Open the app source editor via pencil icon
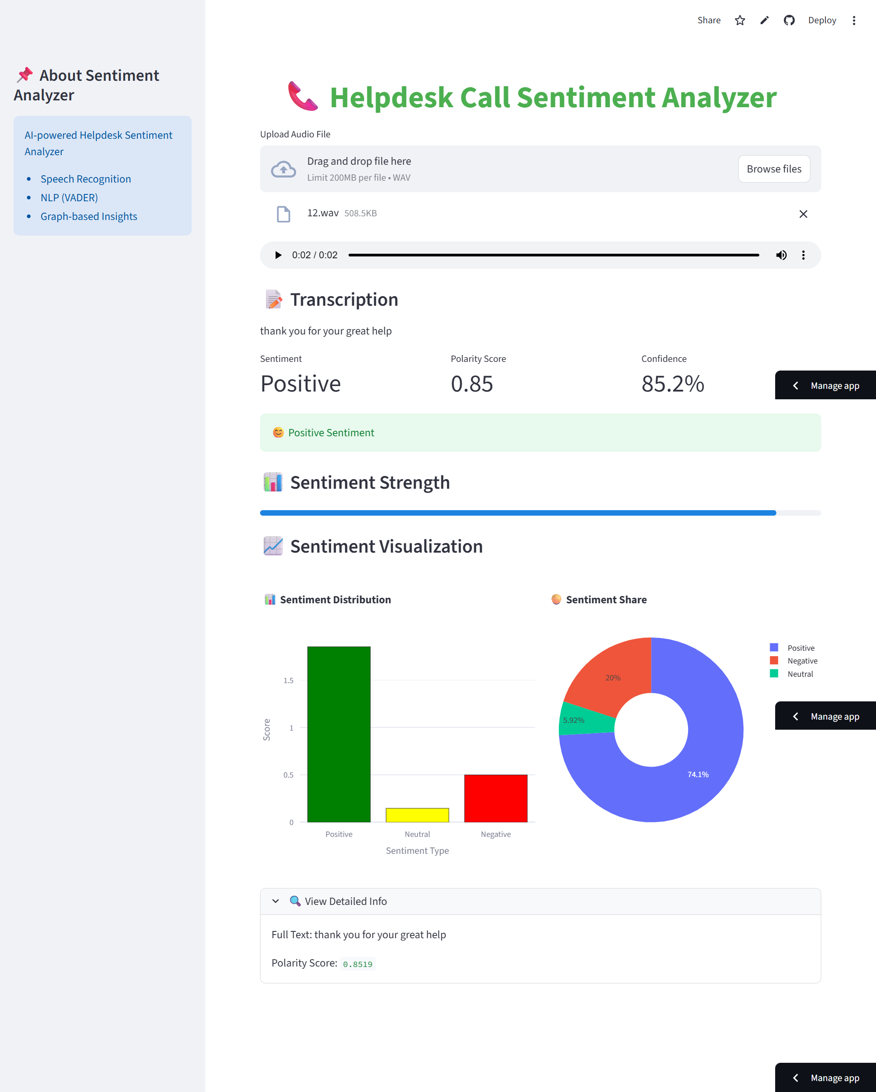 [764, 20]
